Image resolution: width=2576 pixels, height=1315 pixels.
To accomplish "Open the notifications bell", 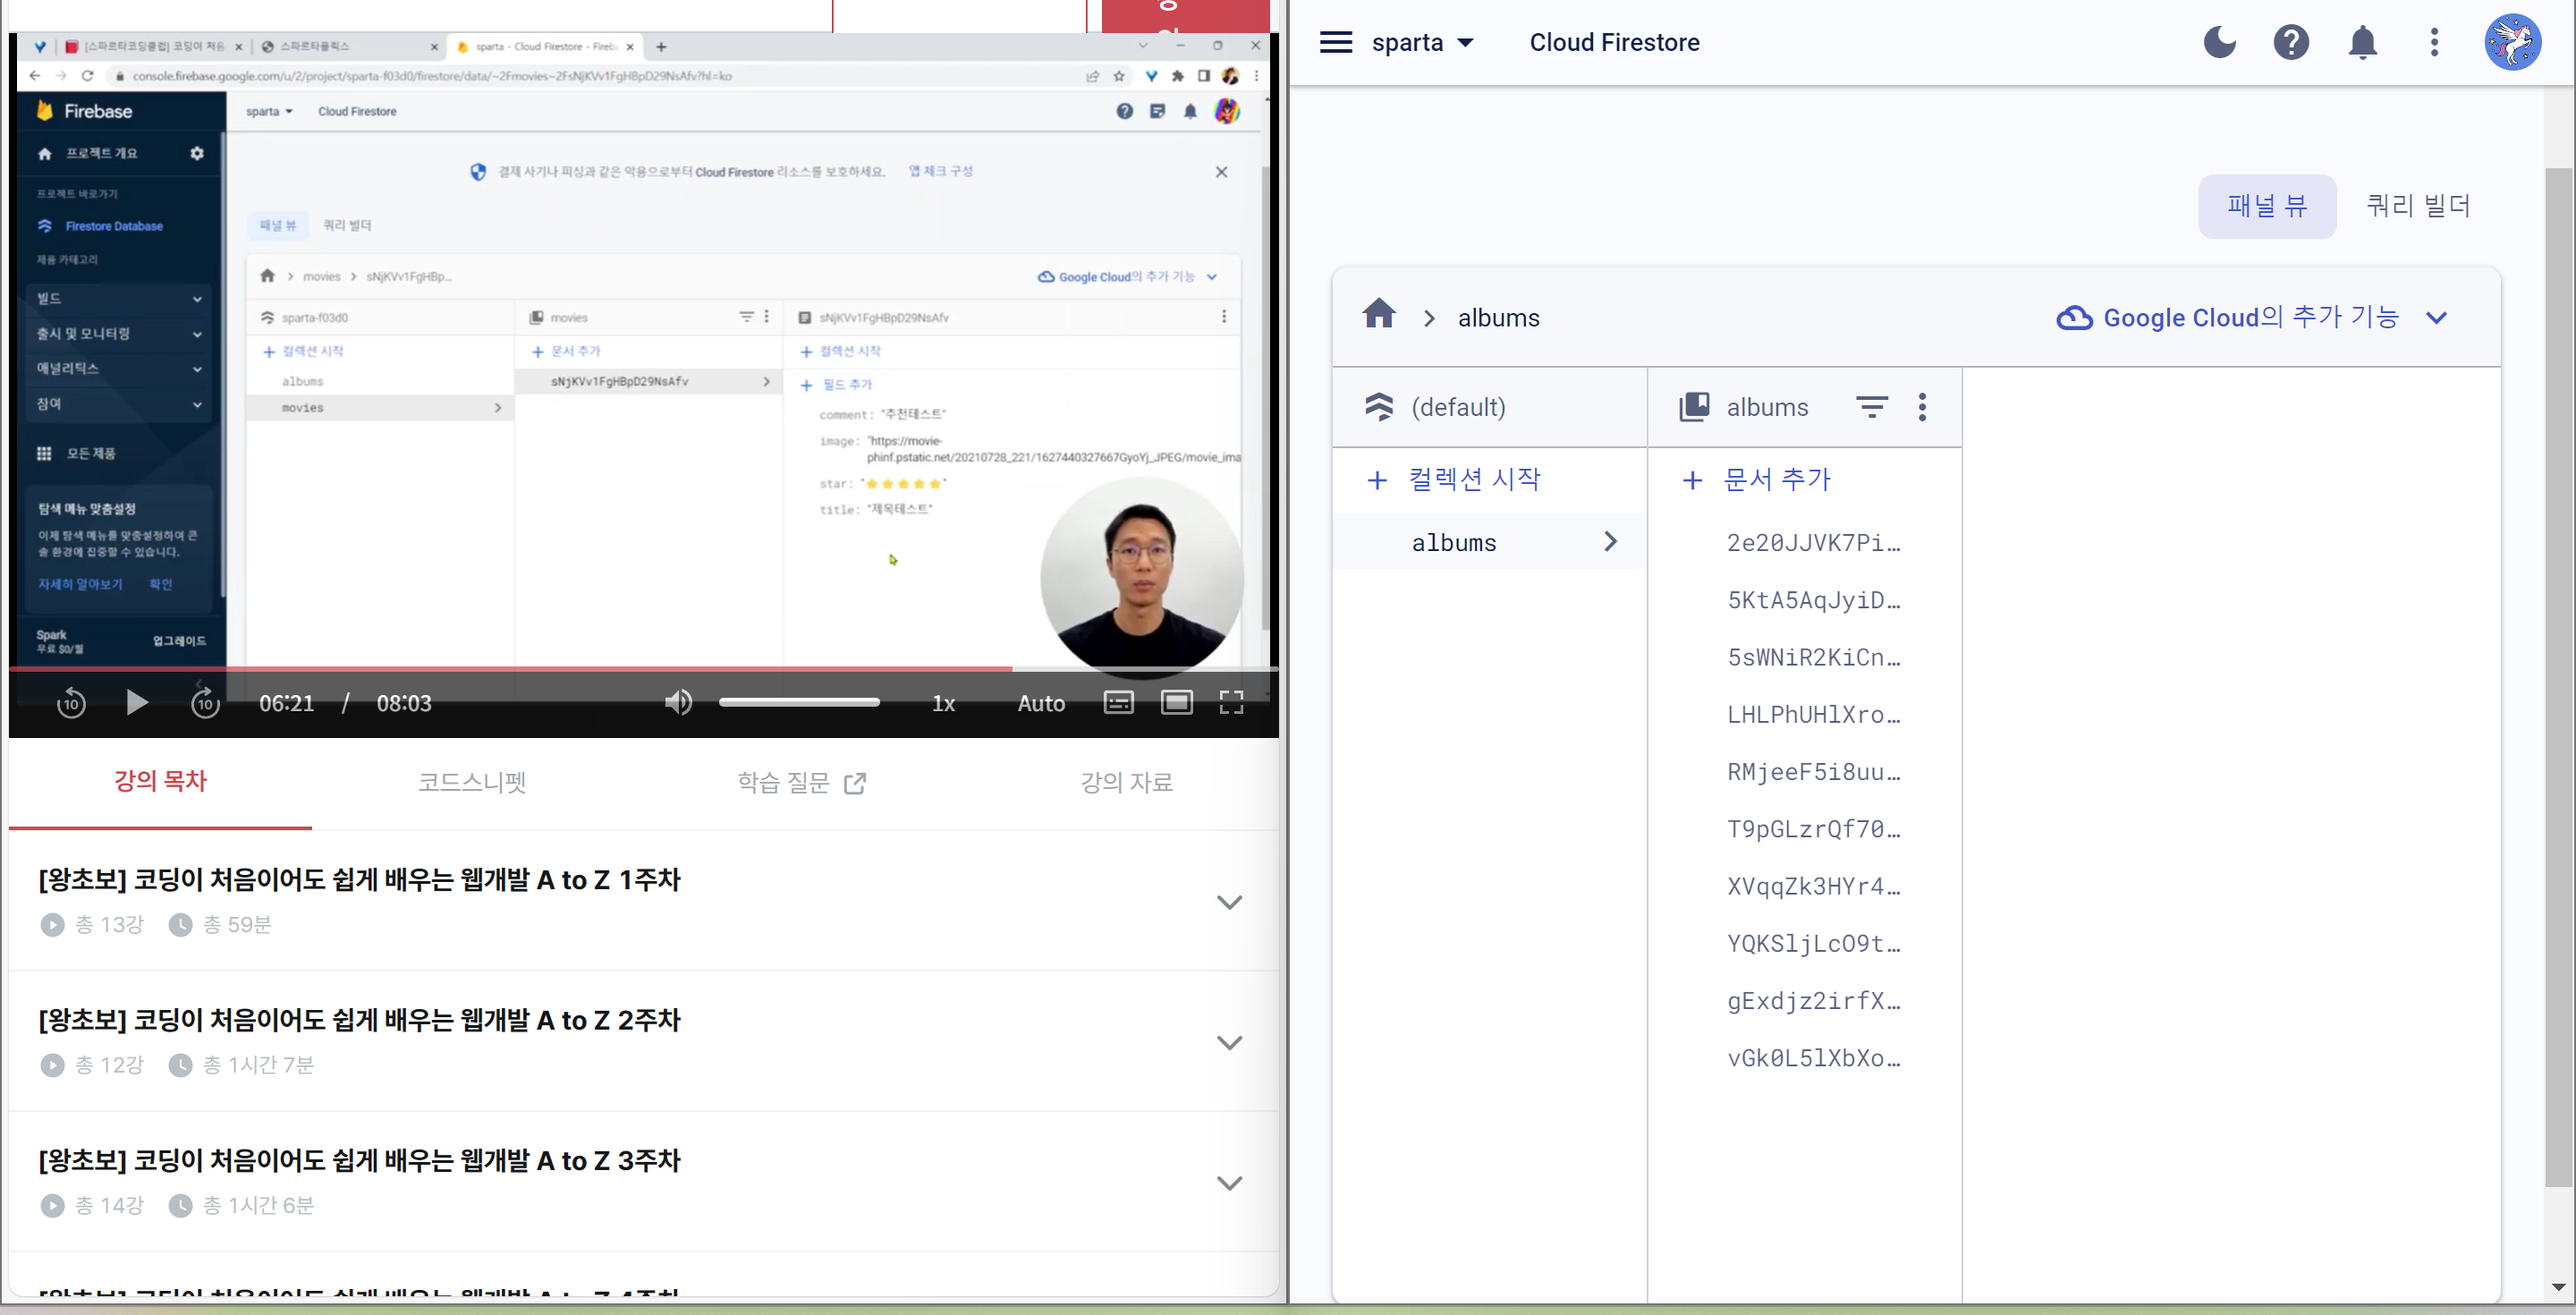I will [2362, 42].
